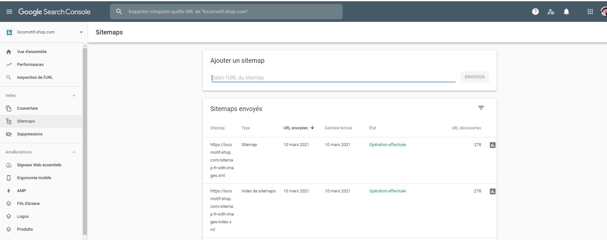
Task: Sort by the Sitemap column header
Action: (218, 128)
